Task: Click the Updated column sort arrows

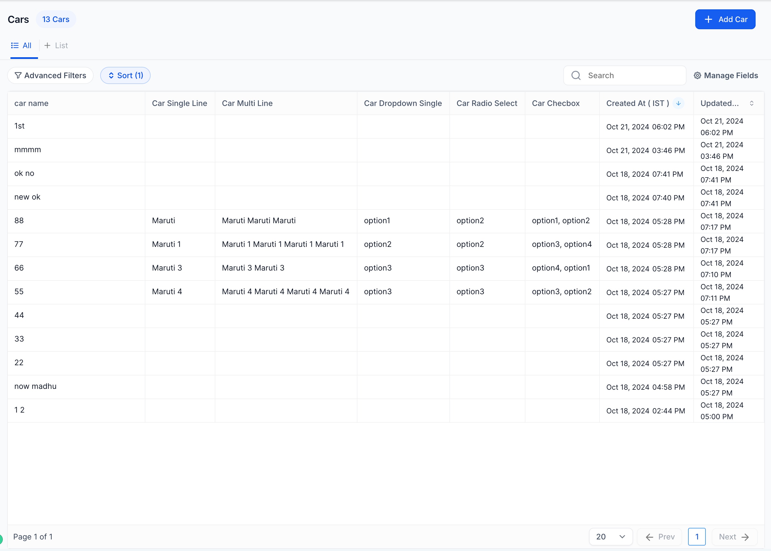Action: (752, 103)
